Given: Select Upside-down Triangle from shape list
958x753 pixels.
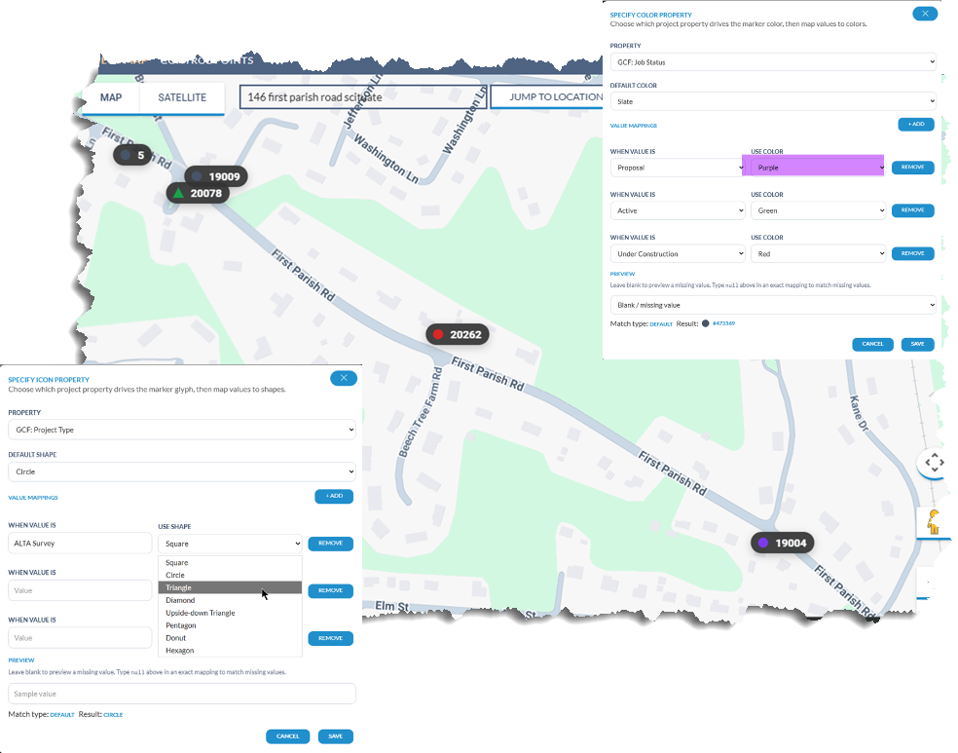Looking at the screenshot, I should tap(231, 613).
